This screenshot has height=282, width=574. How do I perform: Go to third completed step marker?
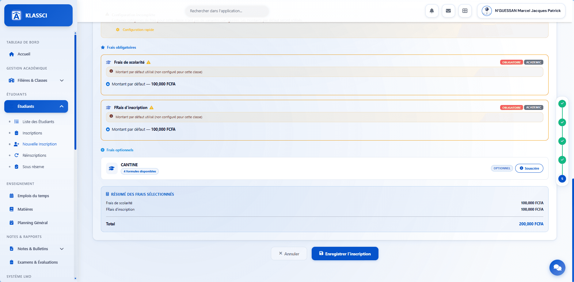pos(562,141)
